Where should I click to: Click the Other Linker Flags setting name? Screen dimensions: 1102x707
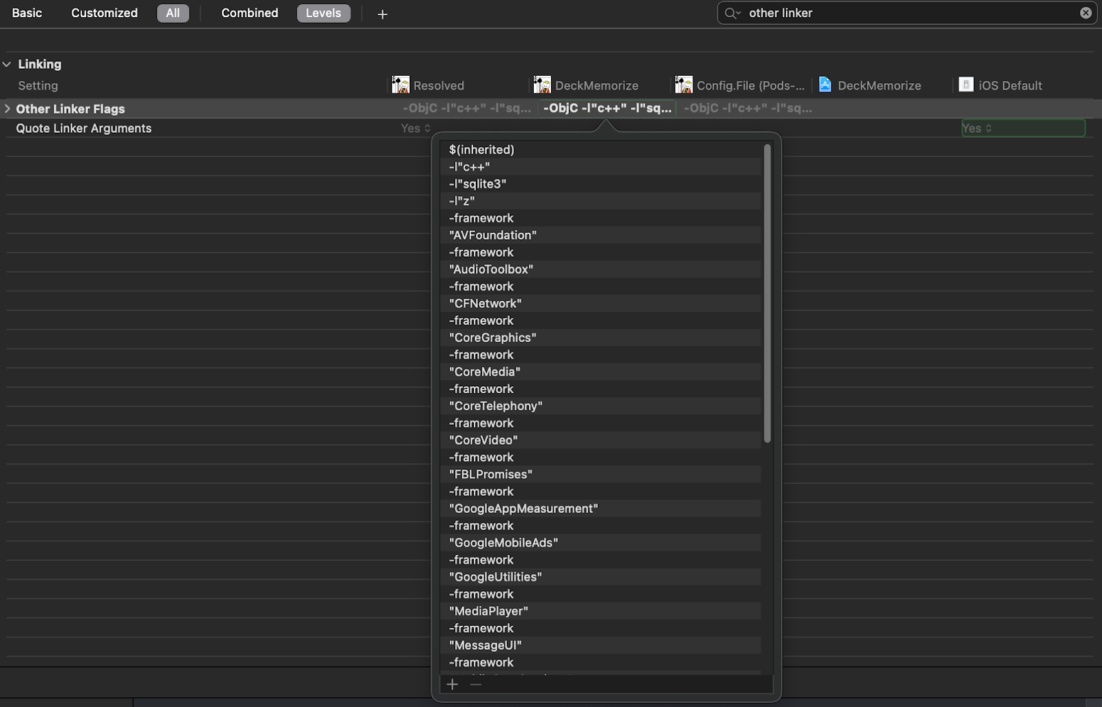tap(70, 109)
